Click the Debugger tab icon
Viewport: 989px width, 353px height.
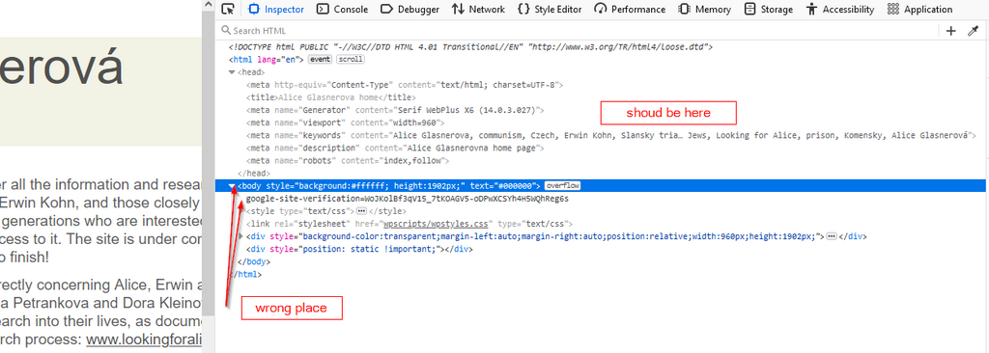pyautogui.click(x=386, y=9)
